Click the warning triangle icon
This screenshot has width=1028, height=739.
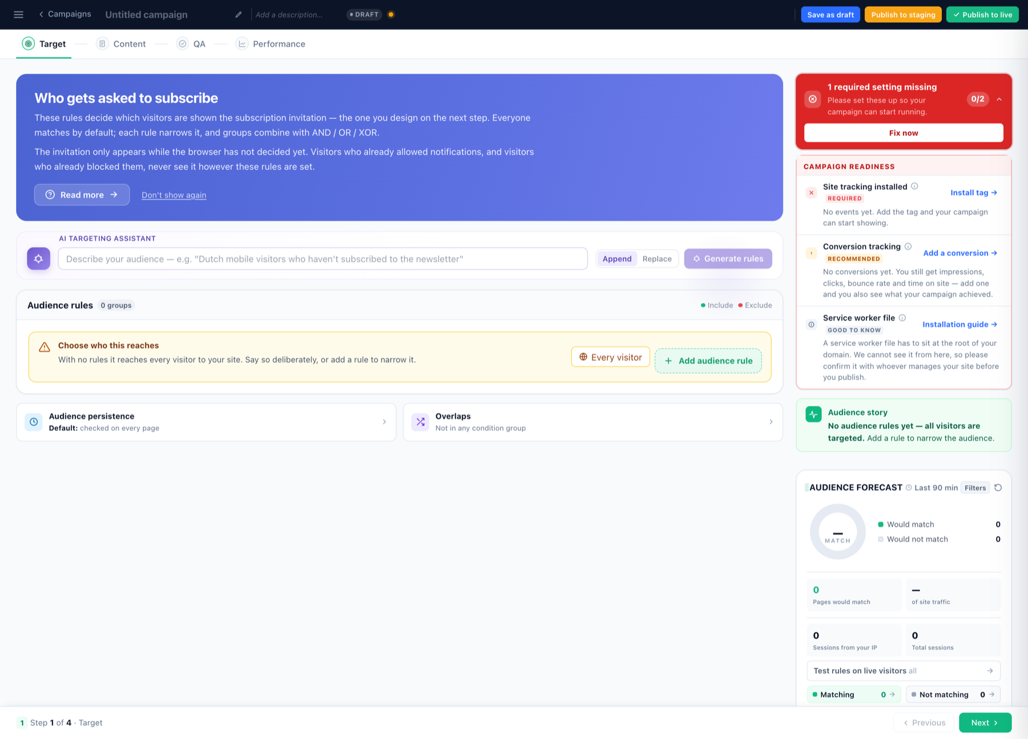coord(44,347)
